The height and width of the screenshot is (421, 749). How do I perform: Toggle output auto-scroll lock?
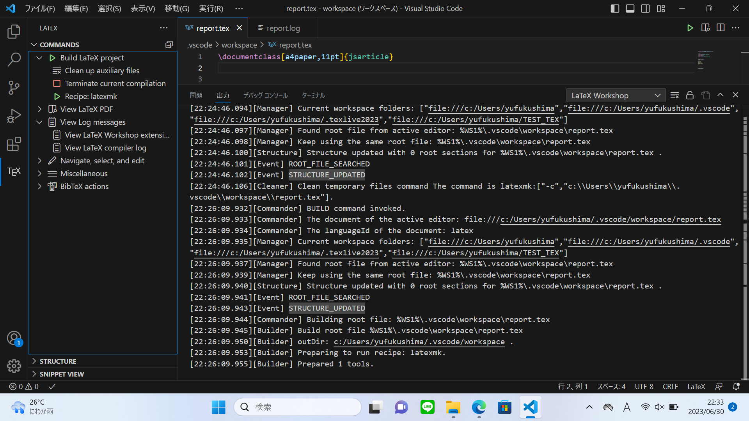690,95
